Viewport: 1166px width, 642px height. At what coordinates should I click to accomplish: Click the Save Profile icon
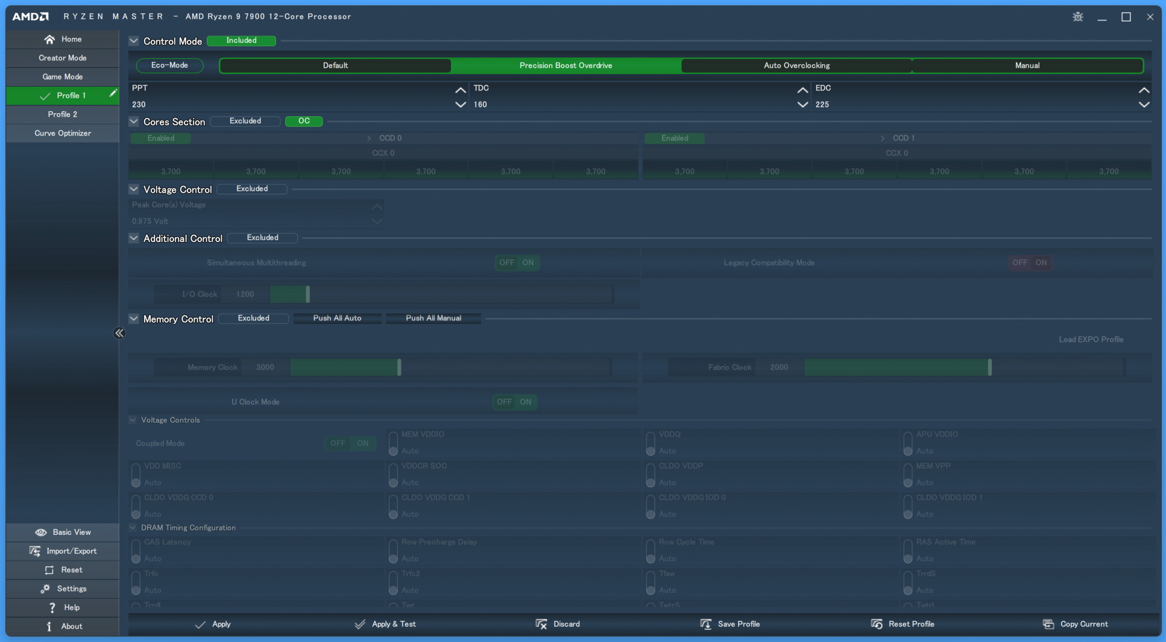pyautogui.click(x=706, y=624)
